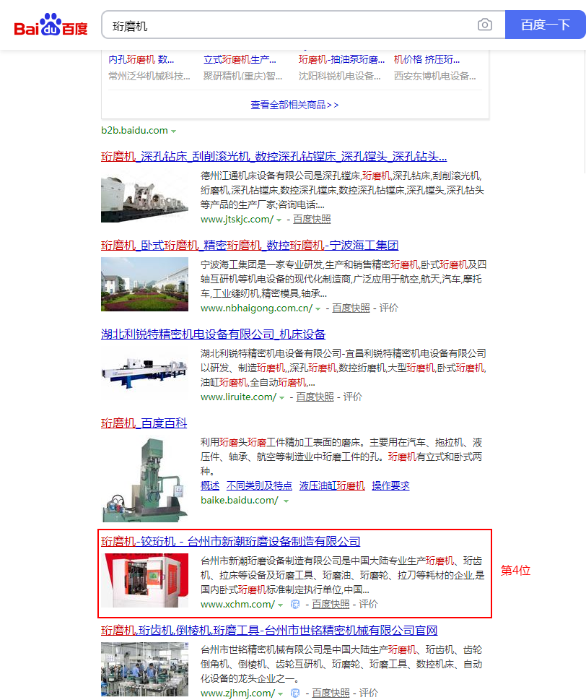Expand dropdown arrow next to www.nbhaigong.com.cn/
The height and width of the screenshot is (700, 586).
(x=318, y=309)
